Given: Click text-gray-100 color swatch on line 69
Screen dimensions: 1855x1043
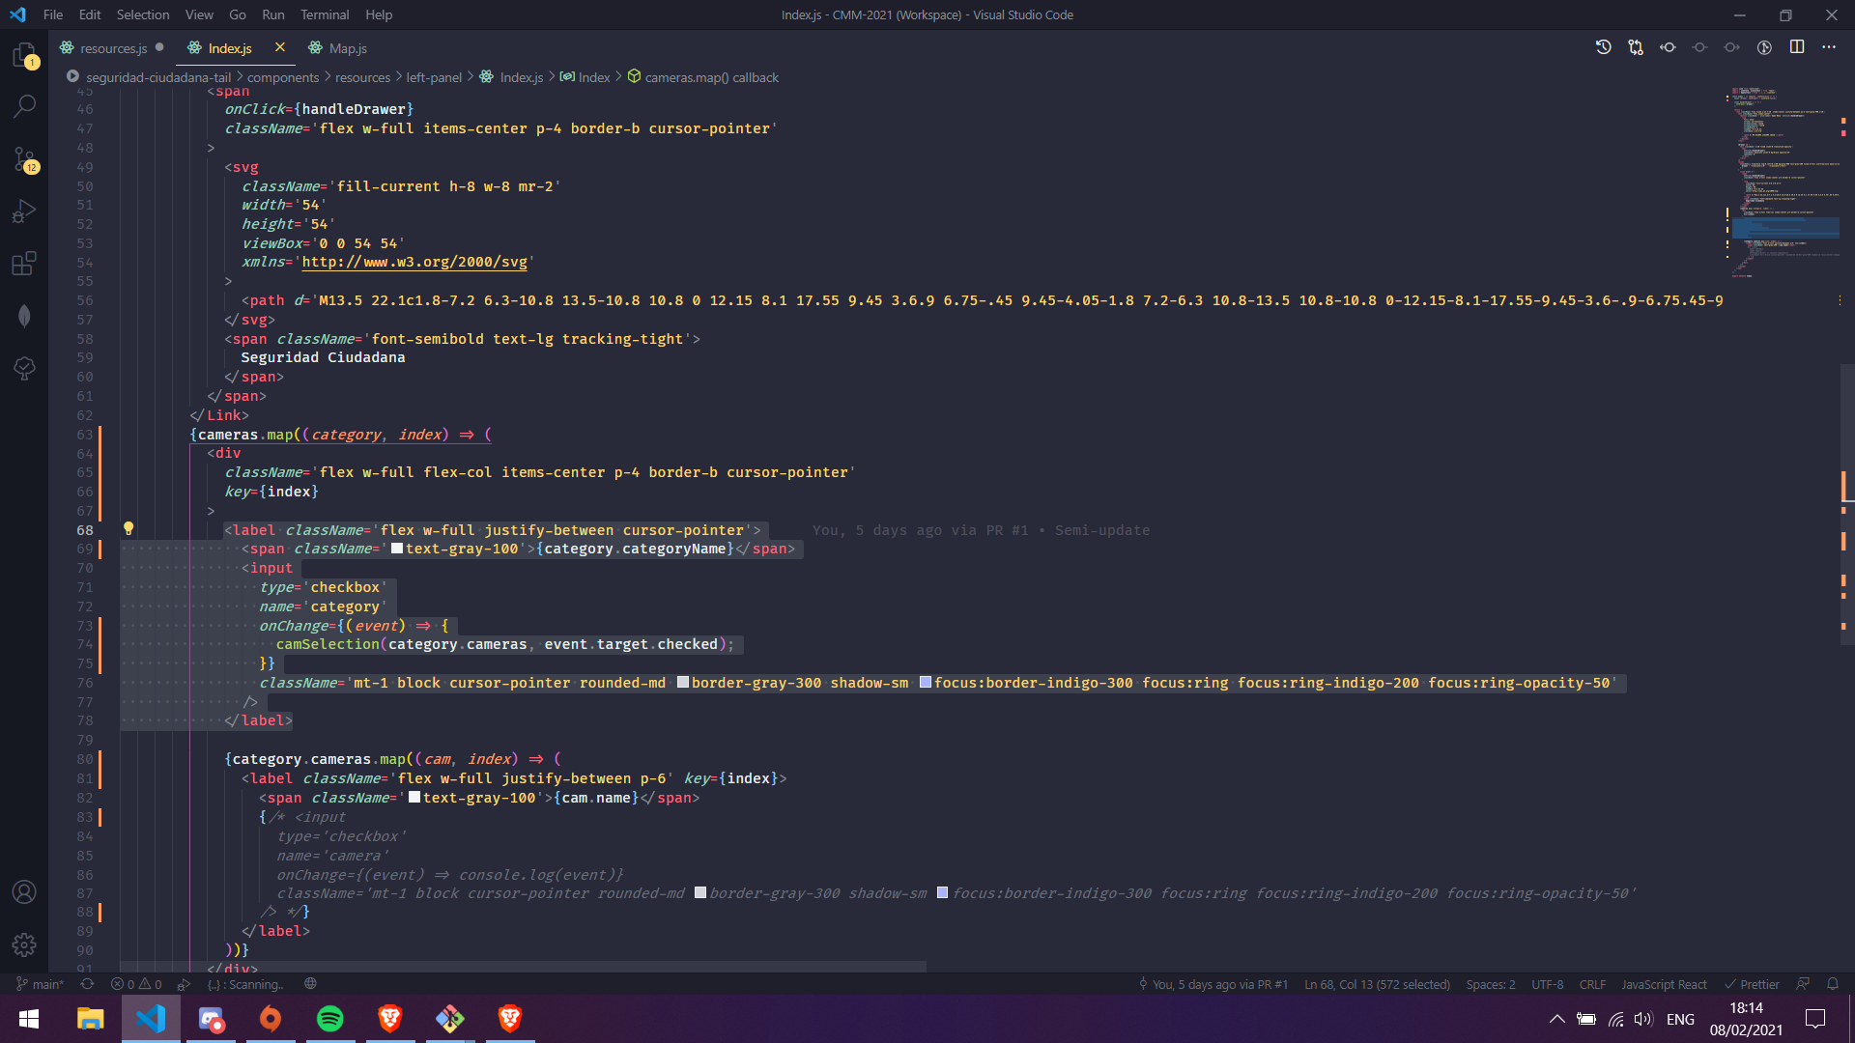Looking at the screenshot, I should (x=397, y=549).
